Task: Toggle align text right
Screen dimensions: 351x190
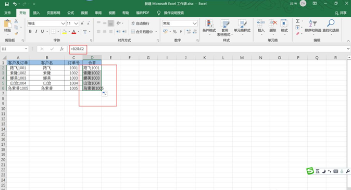Action: click(110, 32)
